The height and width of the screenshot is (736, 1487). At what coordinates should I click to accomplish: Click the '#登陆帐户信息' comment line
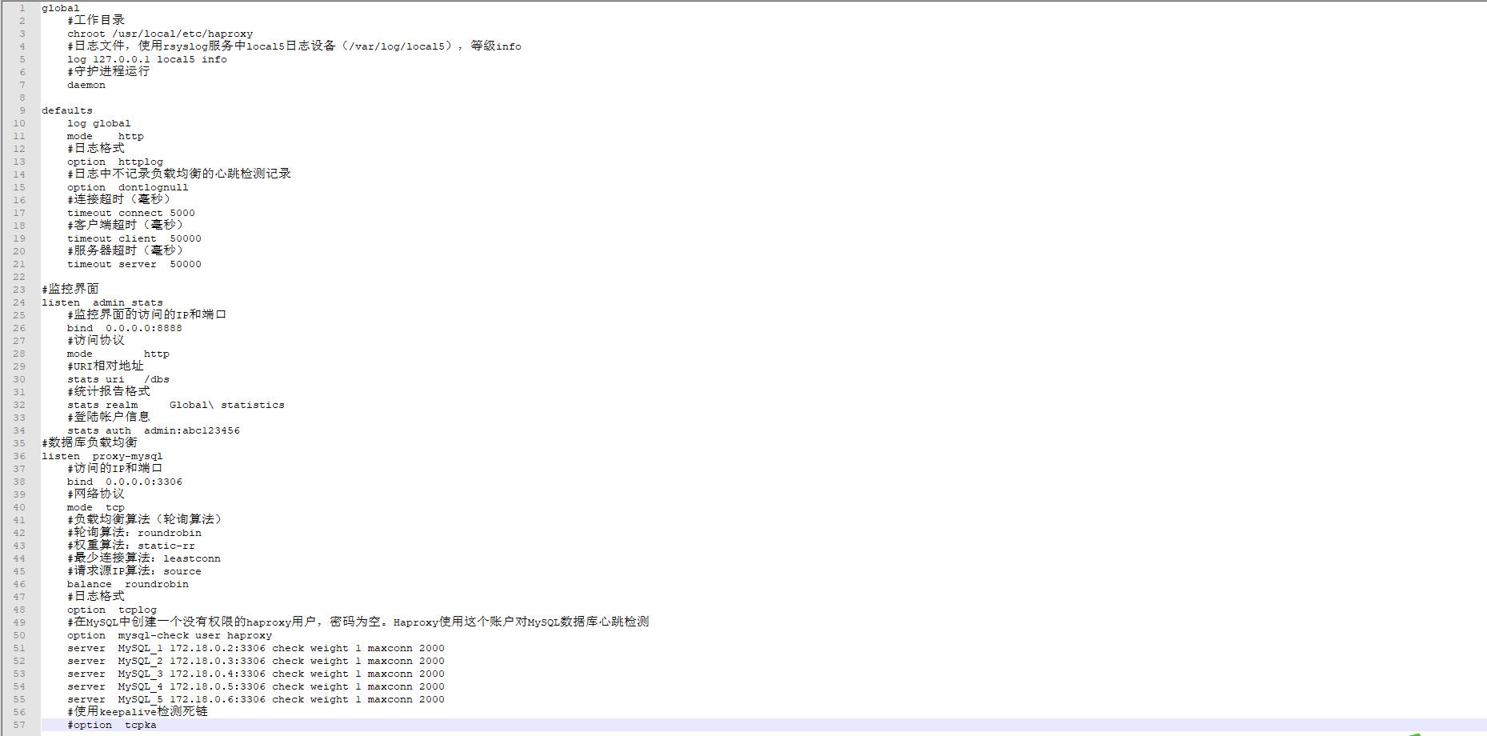pos(109,417)
